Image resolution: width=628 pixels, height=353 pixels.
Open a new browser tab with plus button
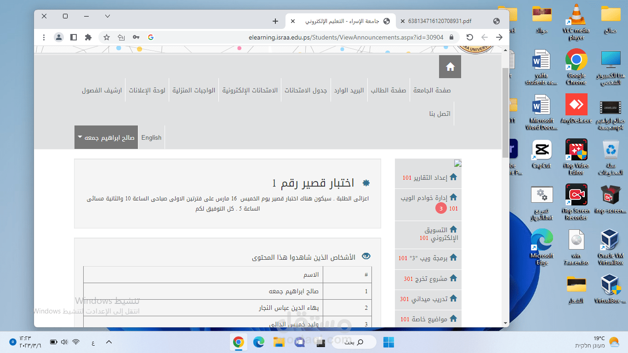(275, 21)
